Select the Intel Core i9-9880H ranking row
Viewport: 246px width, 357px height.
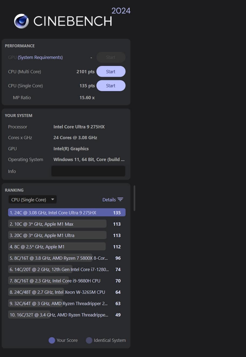pyautogui.click(x=55, y=281)
